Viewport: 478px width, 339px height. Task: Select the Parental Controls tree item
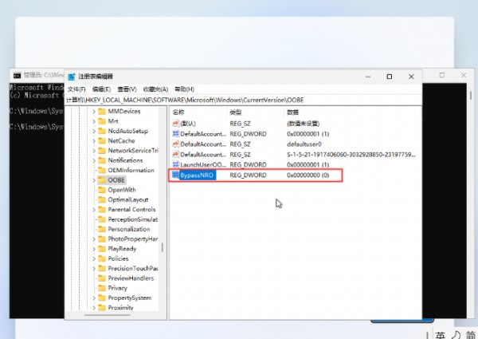131,210
